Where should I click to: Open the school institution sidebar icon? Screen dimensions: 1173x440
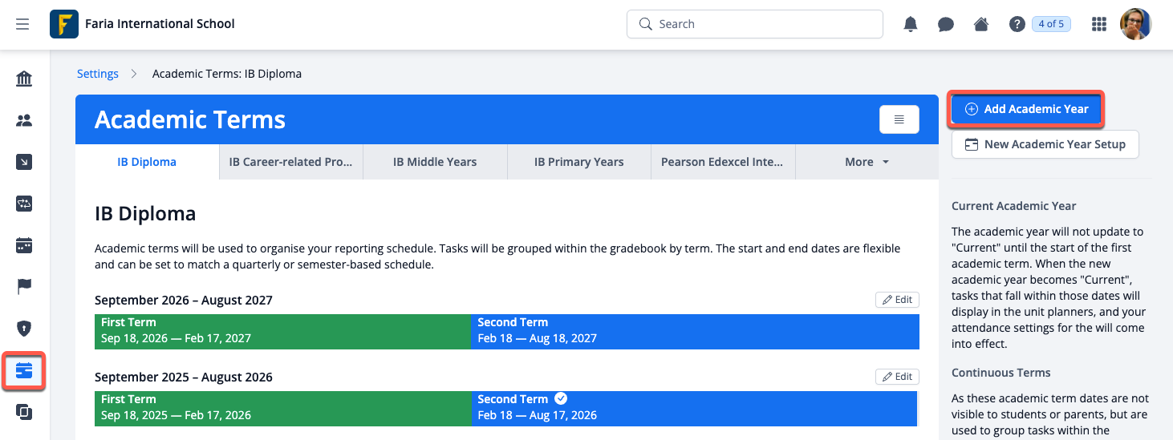[x=24, y=79]
